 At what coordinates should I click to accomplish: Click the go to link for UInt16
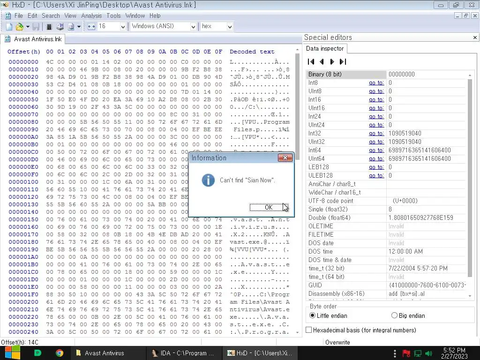tap(376, 108)
